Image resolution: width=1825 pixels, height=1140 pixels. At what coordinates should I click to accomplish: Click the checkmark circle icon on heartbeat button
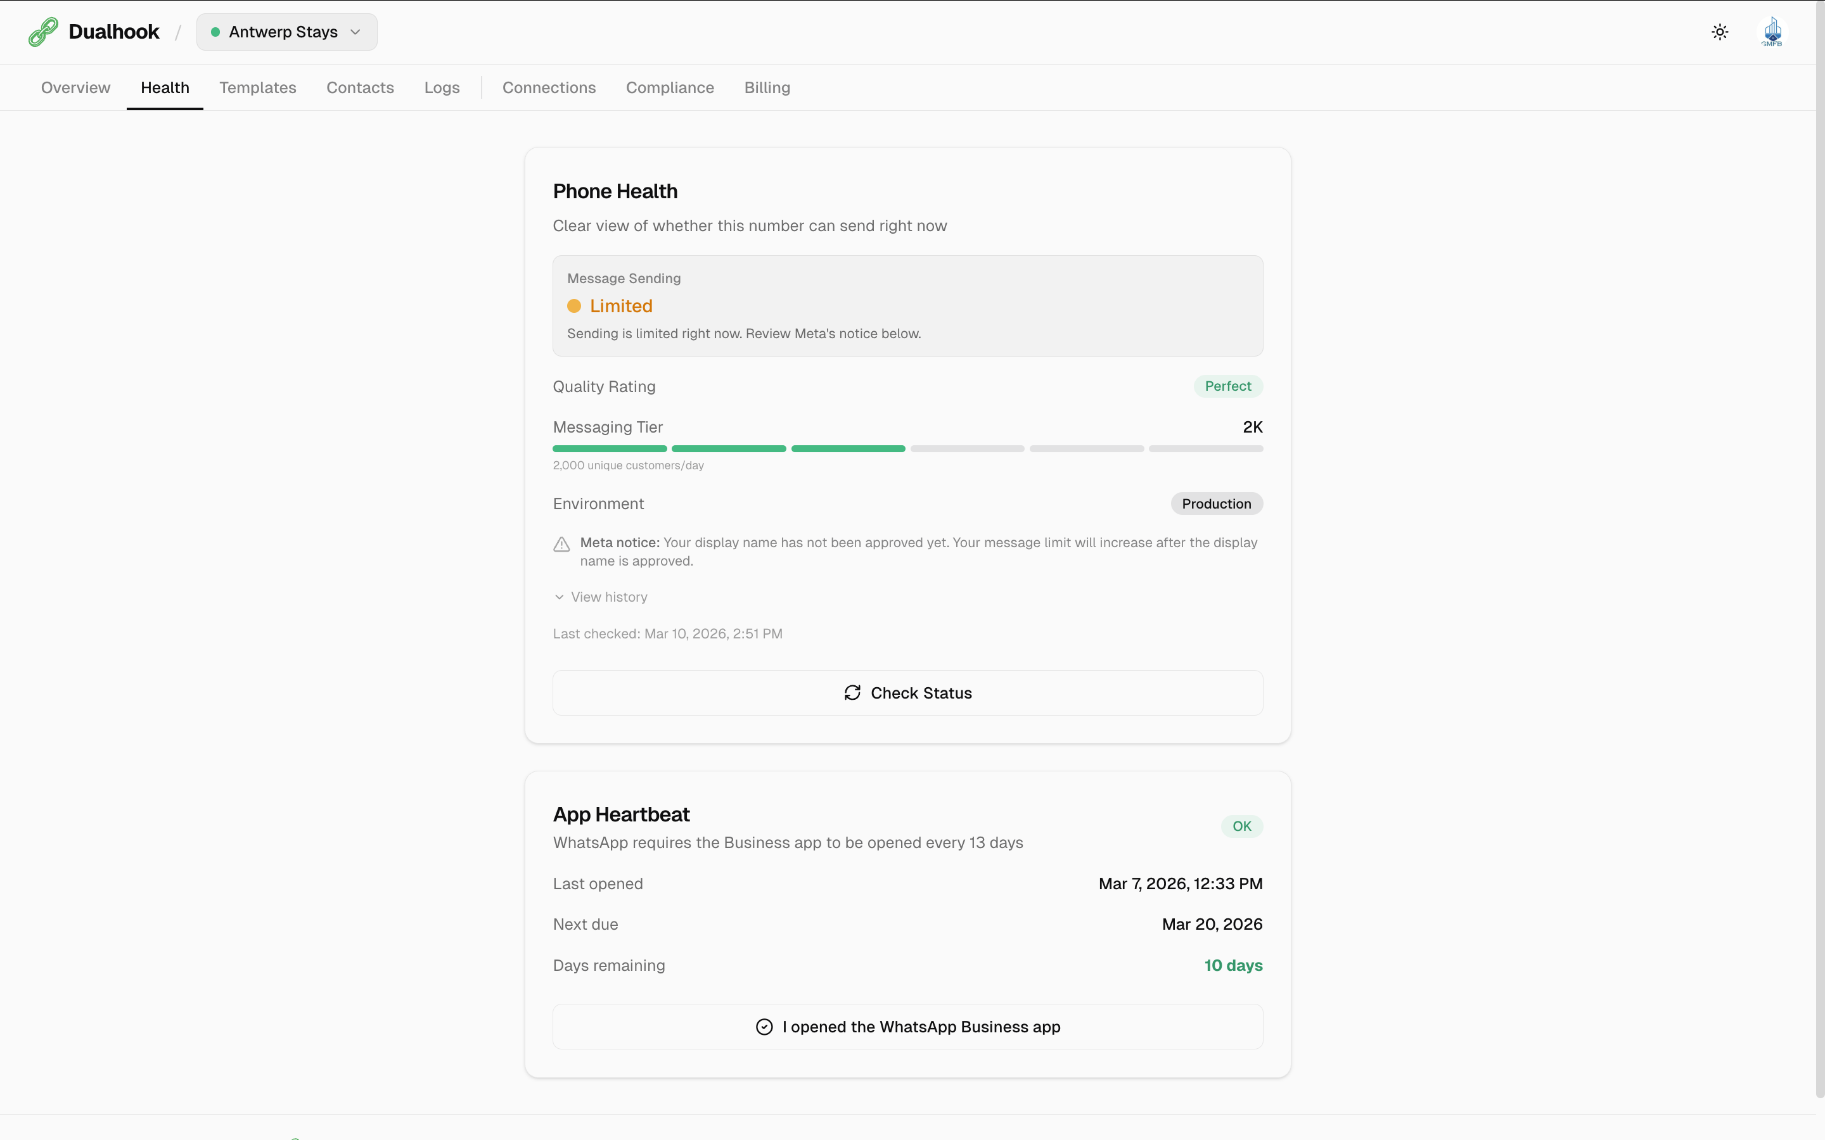pyautogui.click(x=764, y=1027)
